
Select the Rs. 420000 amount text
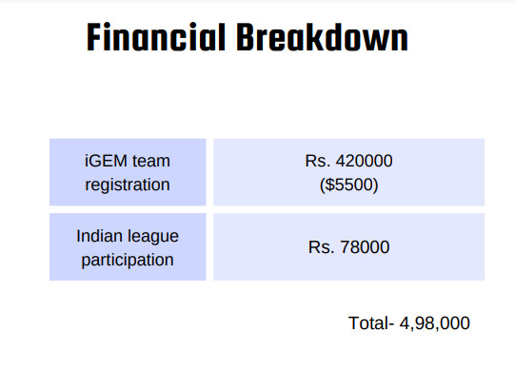pyautogui.click(x=348, y=161)
